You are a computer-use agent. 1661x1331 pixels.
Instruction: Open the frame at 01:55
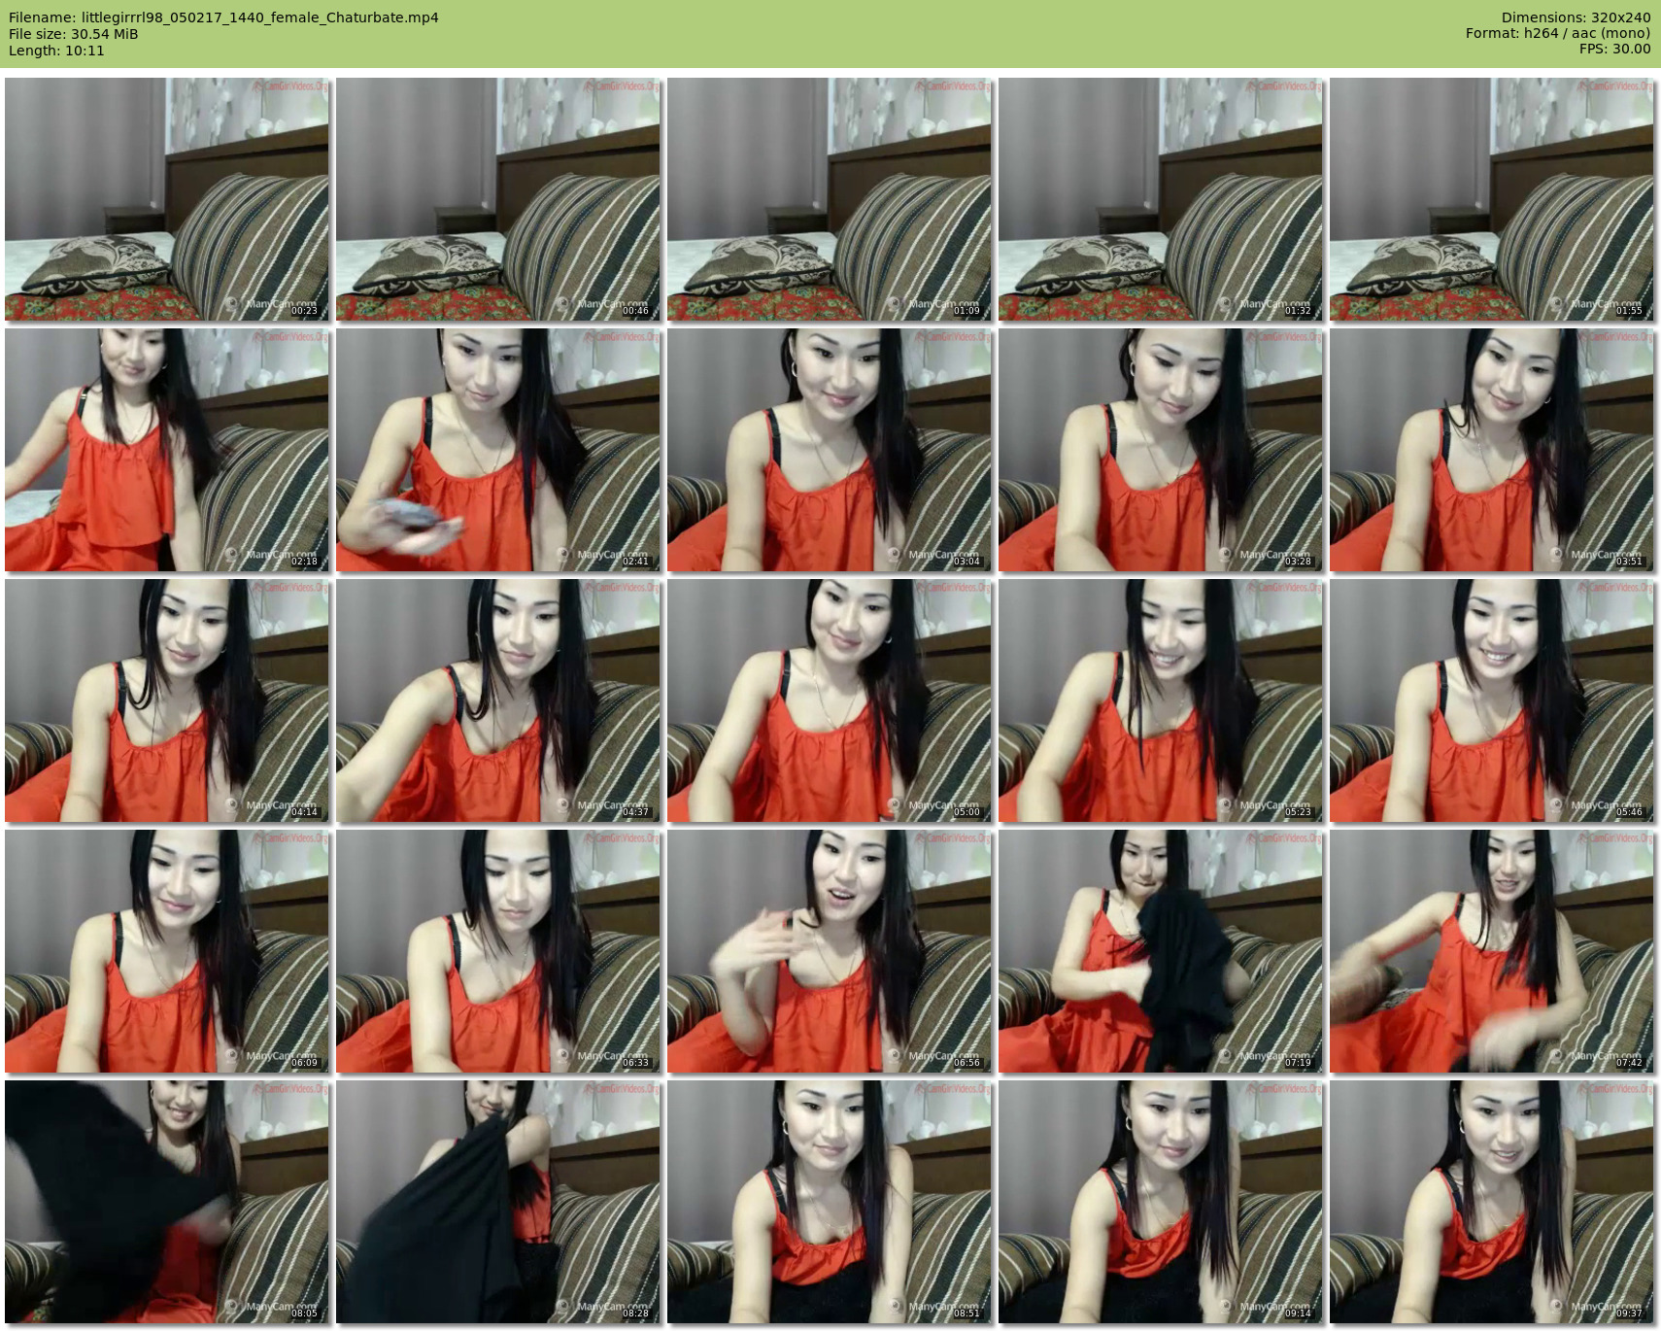(x=1492, y=199)
